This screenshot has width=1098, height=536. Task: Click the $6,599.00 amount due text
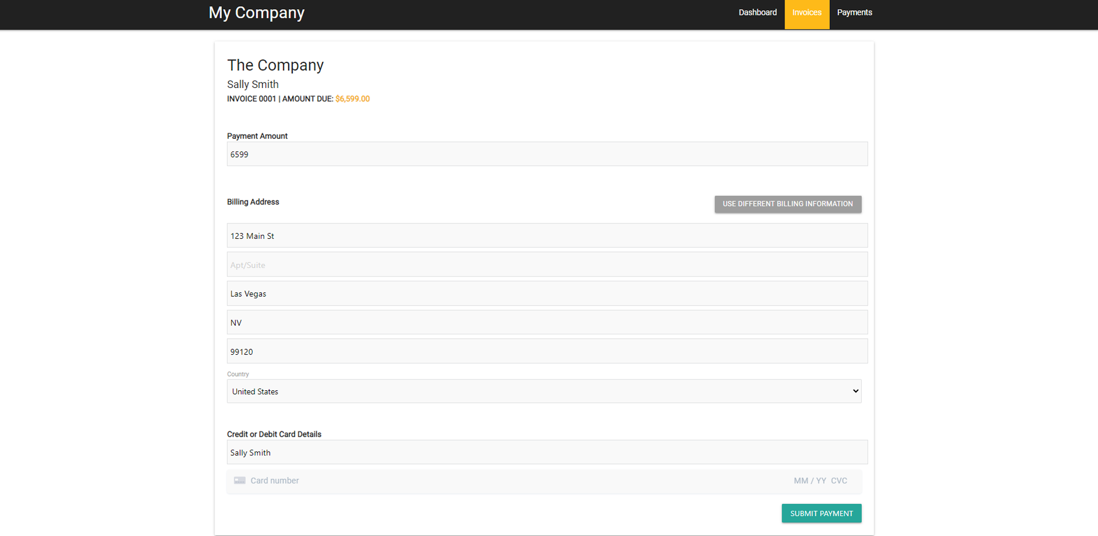tap(352, 99)
